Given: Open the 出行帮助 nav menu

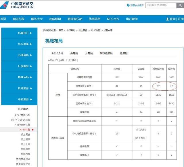Looking at the screenshot, I should [132, 19].
